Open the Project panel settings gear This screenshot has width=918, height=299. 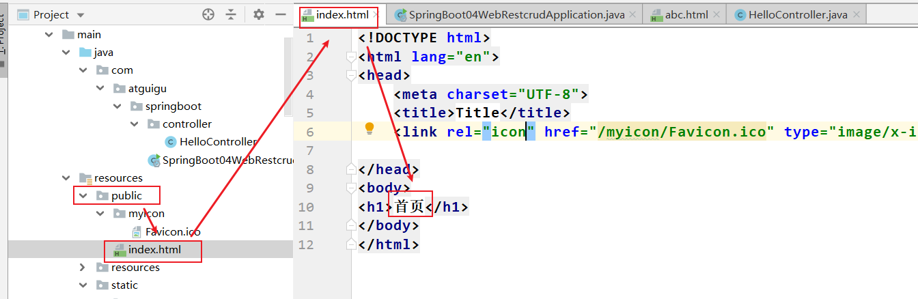pyautogui.click(x=258, y=14)
